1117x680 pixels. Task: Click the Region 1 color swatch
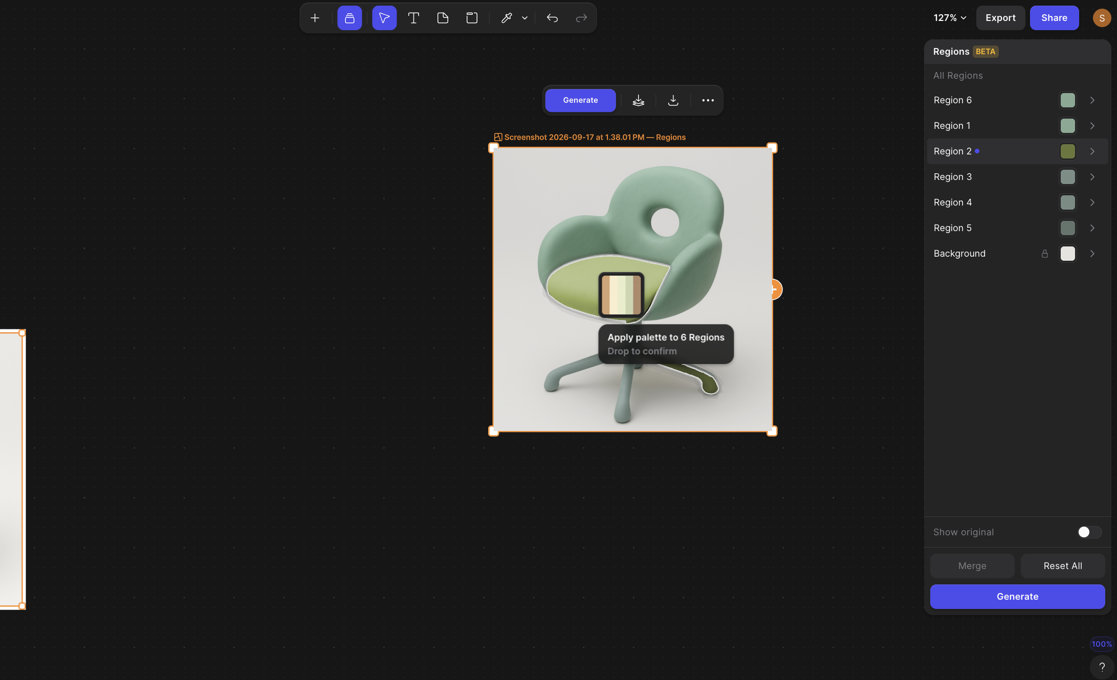tap(1067, 126)
